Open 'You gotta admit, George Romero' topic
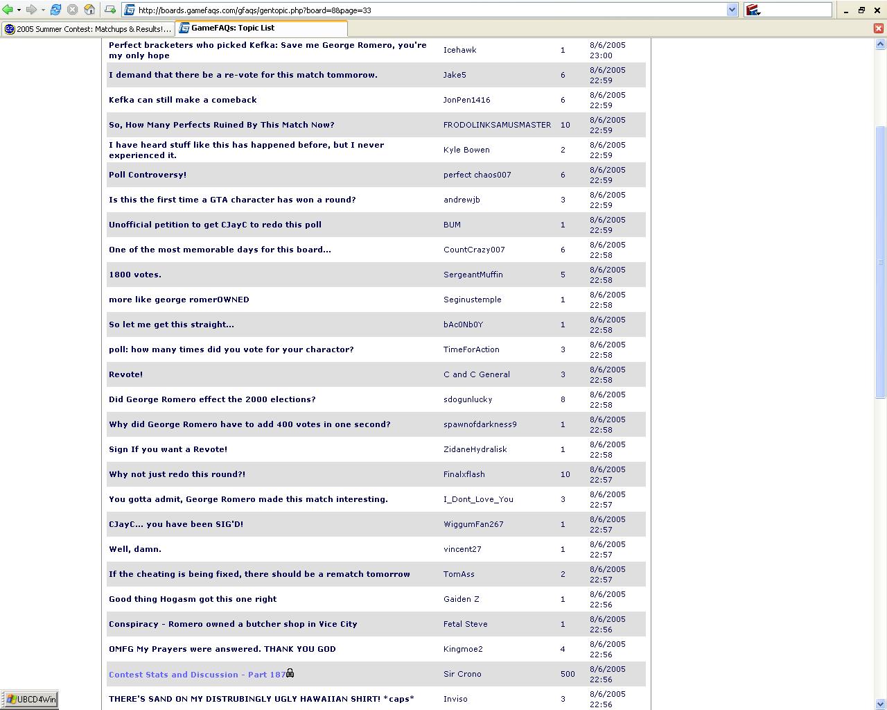 point(248,499)
